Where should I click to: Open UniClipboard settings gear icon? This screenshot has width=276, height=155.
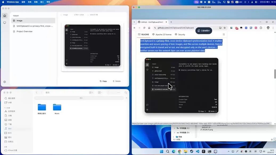(x=5, y=82)
